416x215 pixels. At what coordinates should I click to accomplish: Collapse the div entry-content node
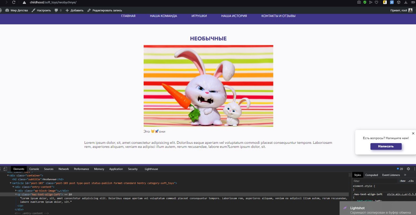tap(13, 187)
